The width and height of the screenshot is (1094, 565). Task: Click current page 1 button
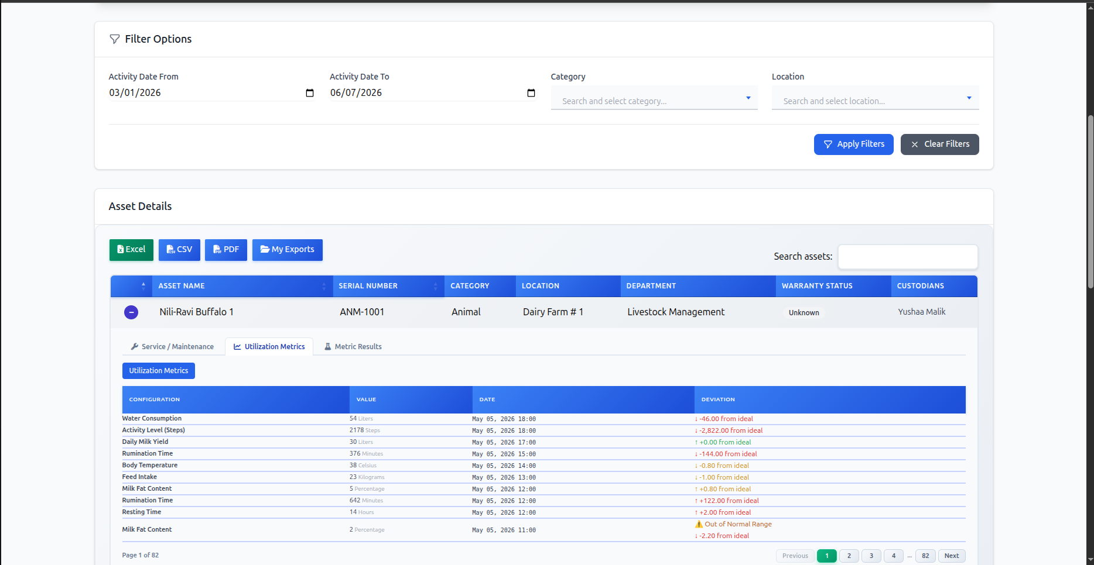click(827, 556)
